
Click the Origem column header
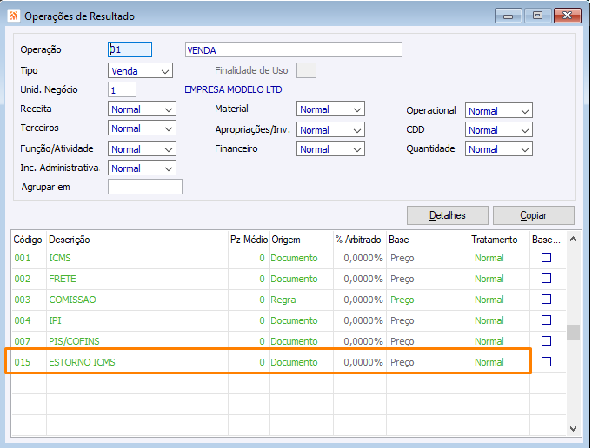tap(285, 240)
